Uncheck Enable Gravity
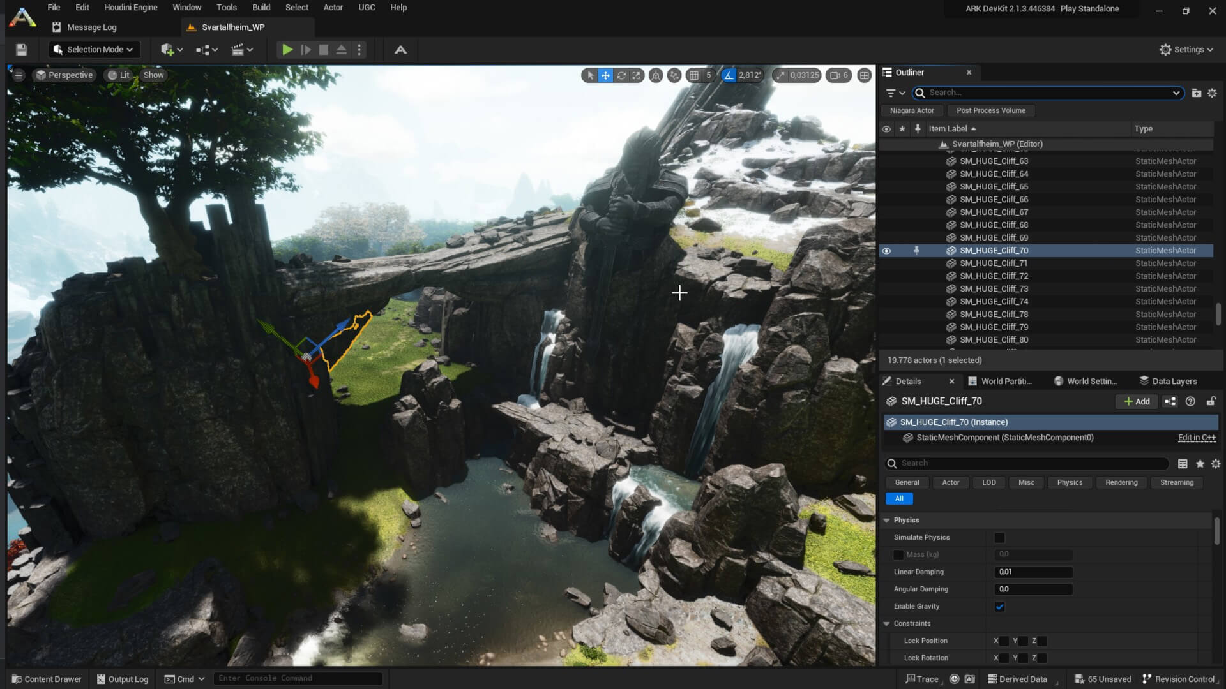1226x689 pixels. pyautogui.click(x=999, y=607)
